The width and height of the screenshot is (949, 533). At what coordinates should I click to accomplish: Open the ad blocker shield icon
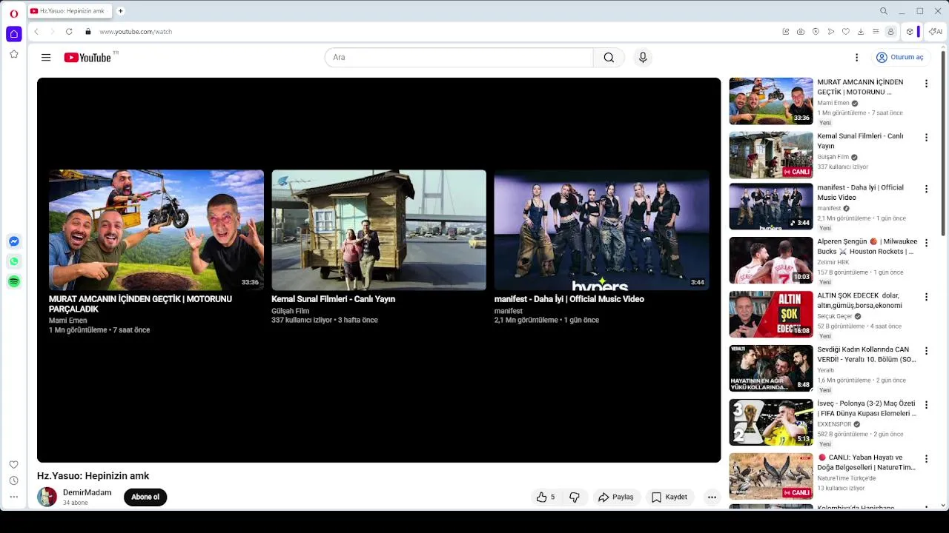816,32
